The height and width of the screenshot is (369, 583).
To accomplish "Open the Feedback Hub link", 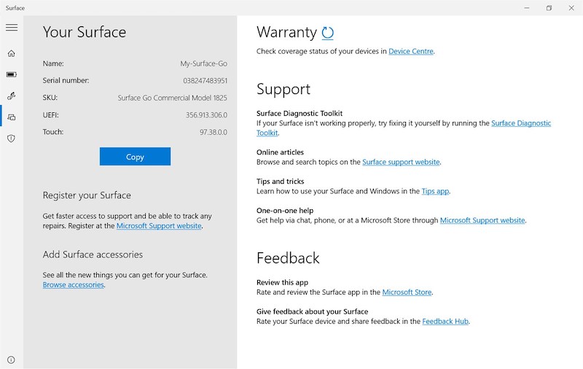I will [x=445, y=322].
